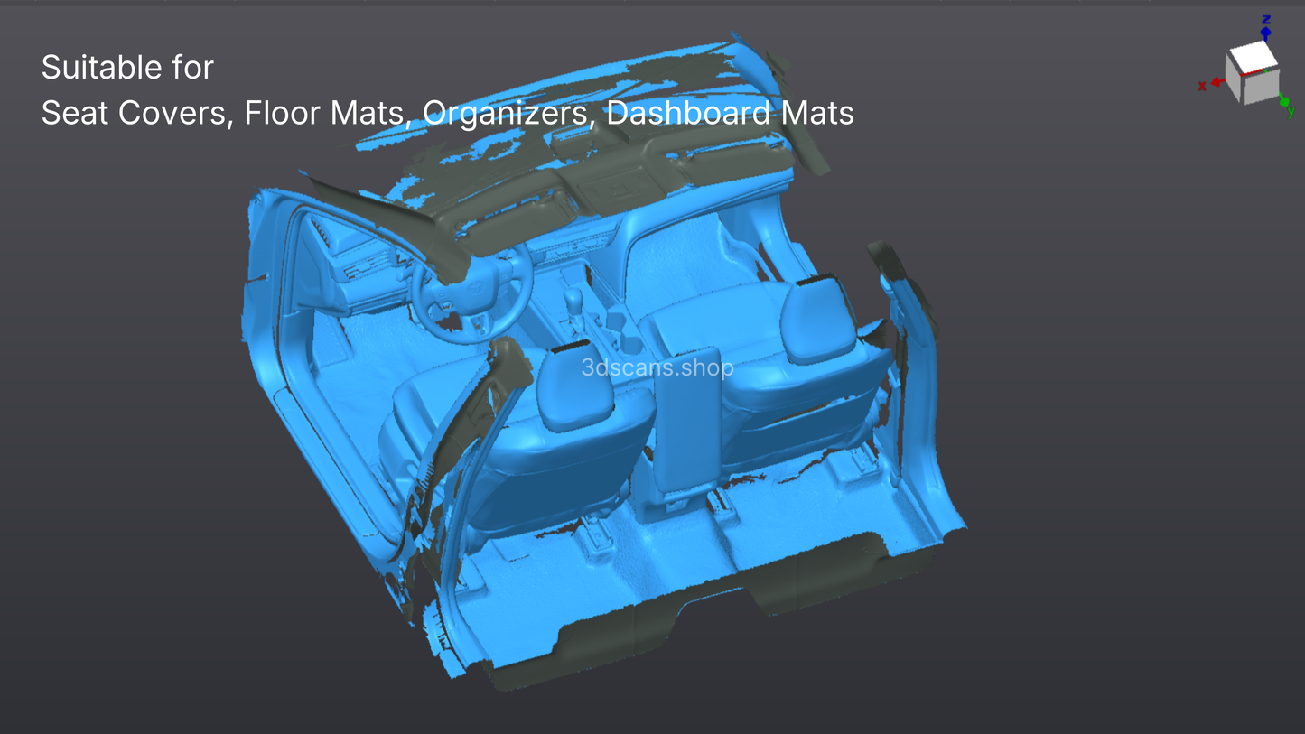Image resolution: width=1305 pixels, height=734 pixels.
Task: Click the green Y axis arrow on the gizmo
Action: (x=1284, y=101)
